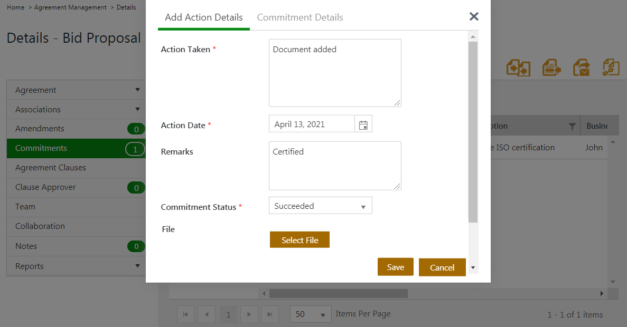Image resolution: width=627 pixels, height=327 pixels.
Task: Click the document import icon
Action: (x=551, y=68)
